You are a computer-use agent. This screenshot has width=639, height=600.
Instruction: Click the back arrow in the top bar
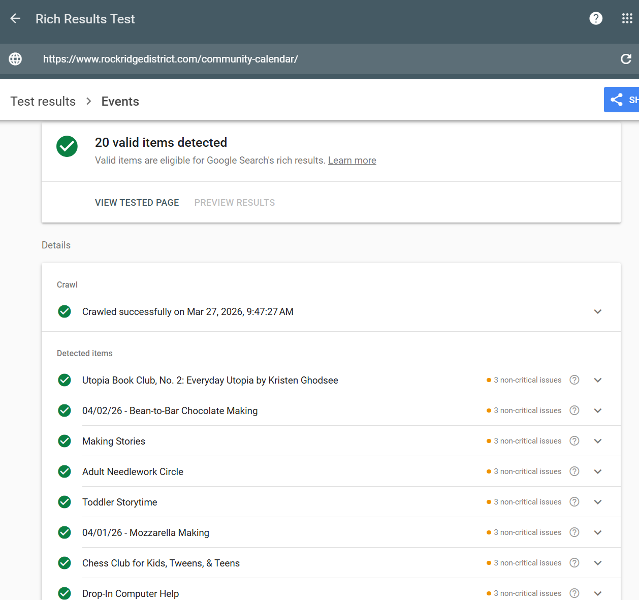(x=15, y=18)
